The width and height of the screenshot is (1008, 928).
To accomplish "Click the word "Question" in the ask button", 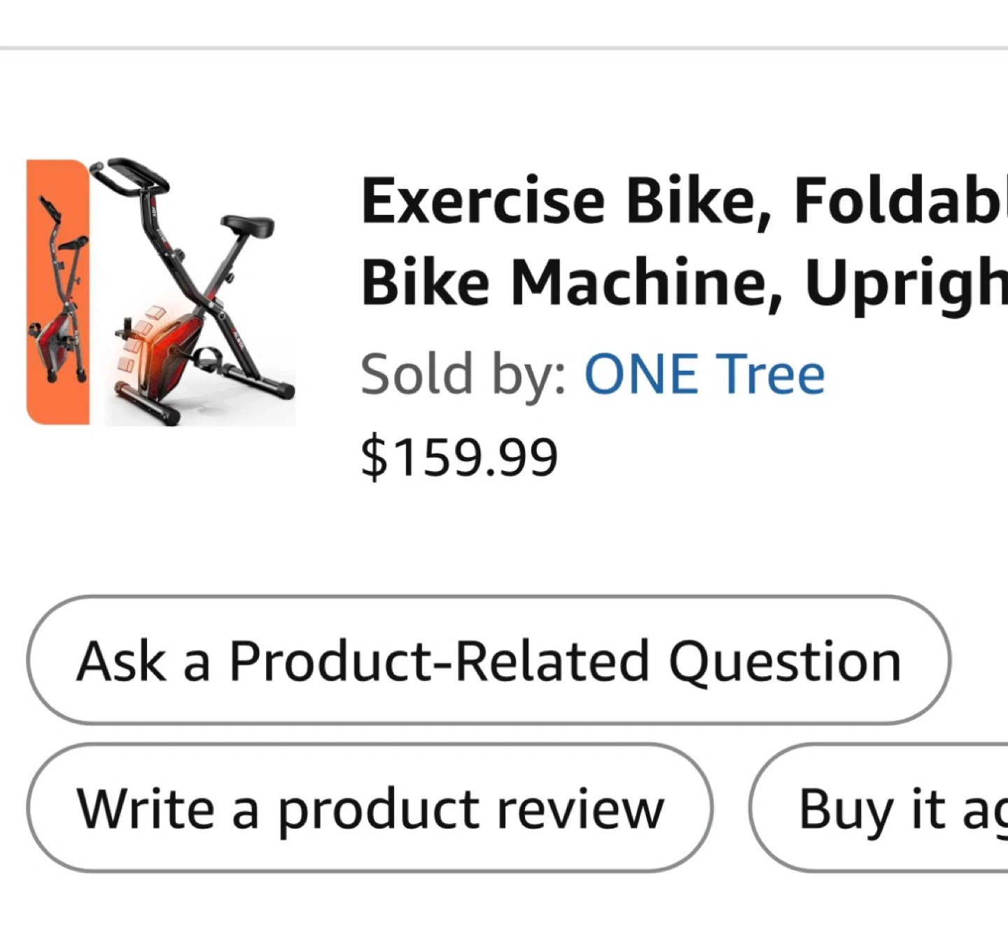I will (x=785, y=661).
